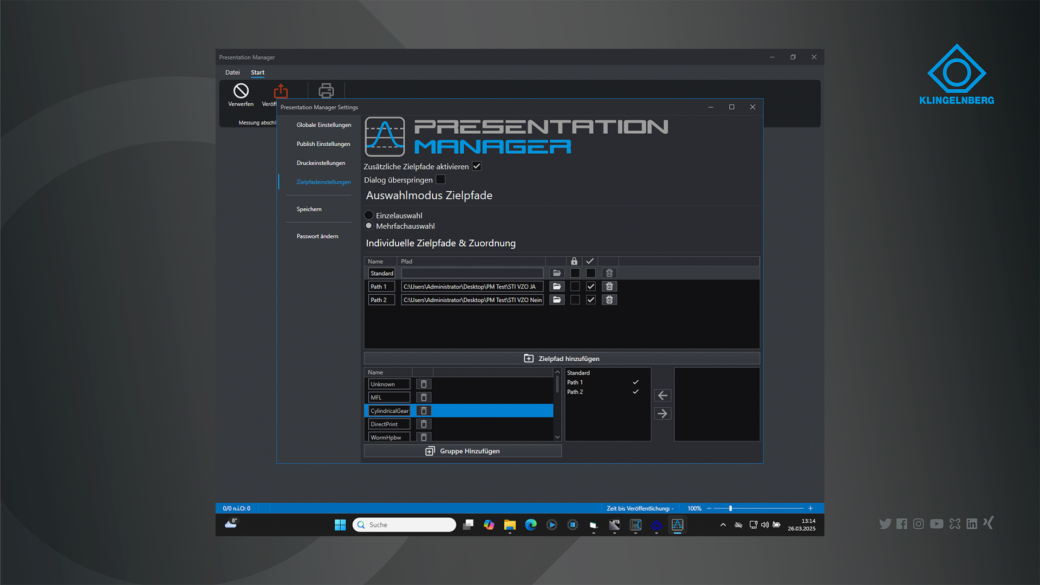Click the taskbar clock 13:14
Screen dimensions: 1040x585
tap(808, 521)
